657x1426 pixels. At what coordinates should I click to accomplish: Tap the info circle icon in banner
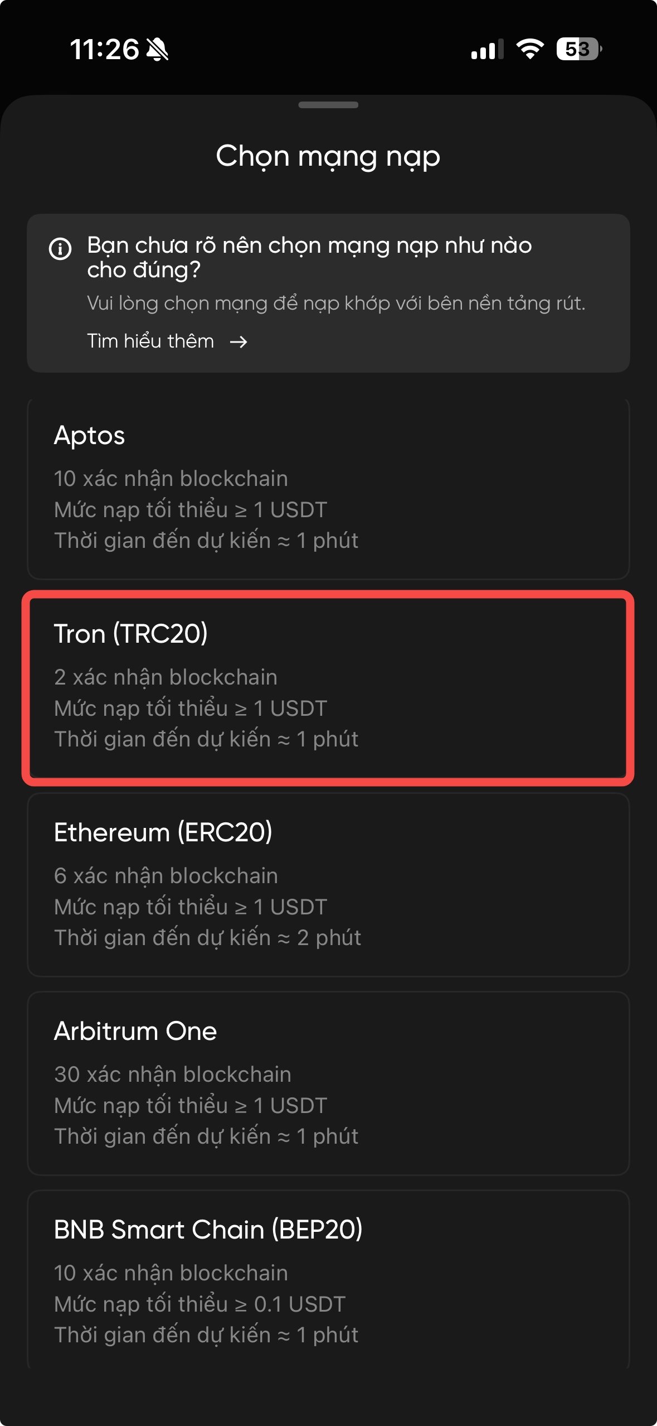(x=60, y=248)
